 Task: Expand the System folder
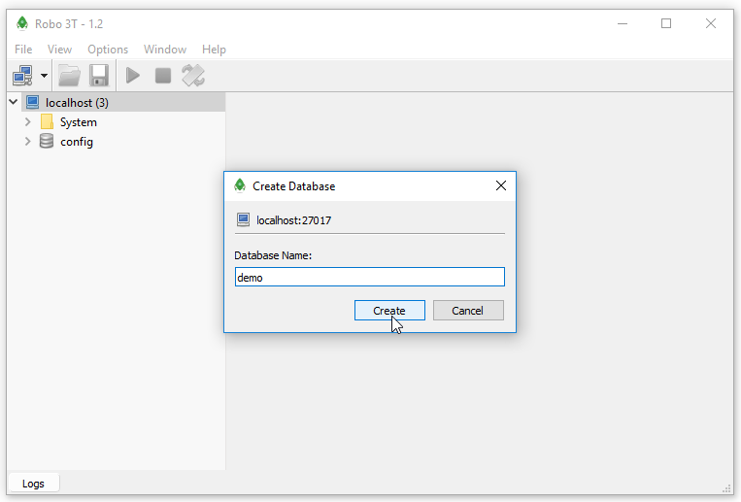28,122
